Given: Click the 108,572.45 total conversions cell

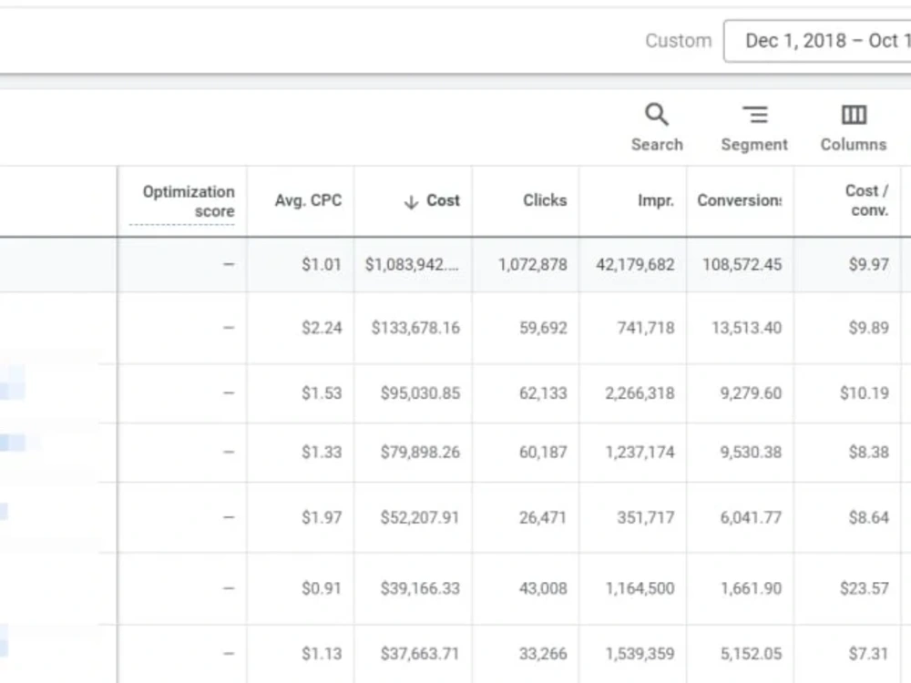Looking at the screenshot, I should pyautogui.click(x=742, y=265).
